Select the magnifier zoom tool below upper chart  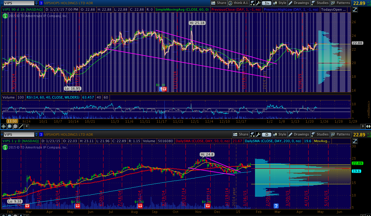(9, 126)
